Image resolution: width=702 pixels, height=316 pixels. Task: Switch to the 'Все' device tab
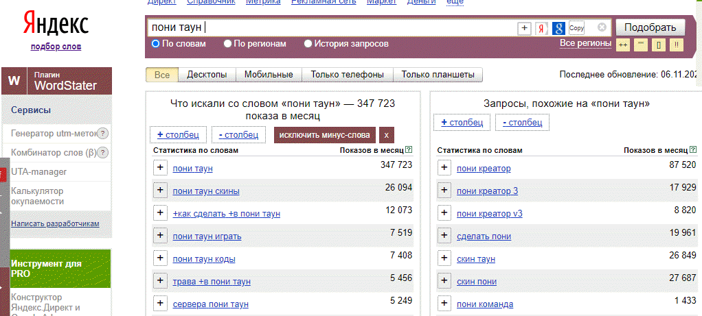click(x=162, y=75)
